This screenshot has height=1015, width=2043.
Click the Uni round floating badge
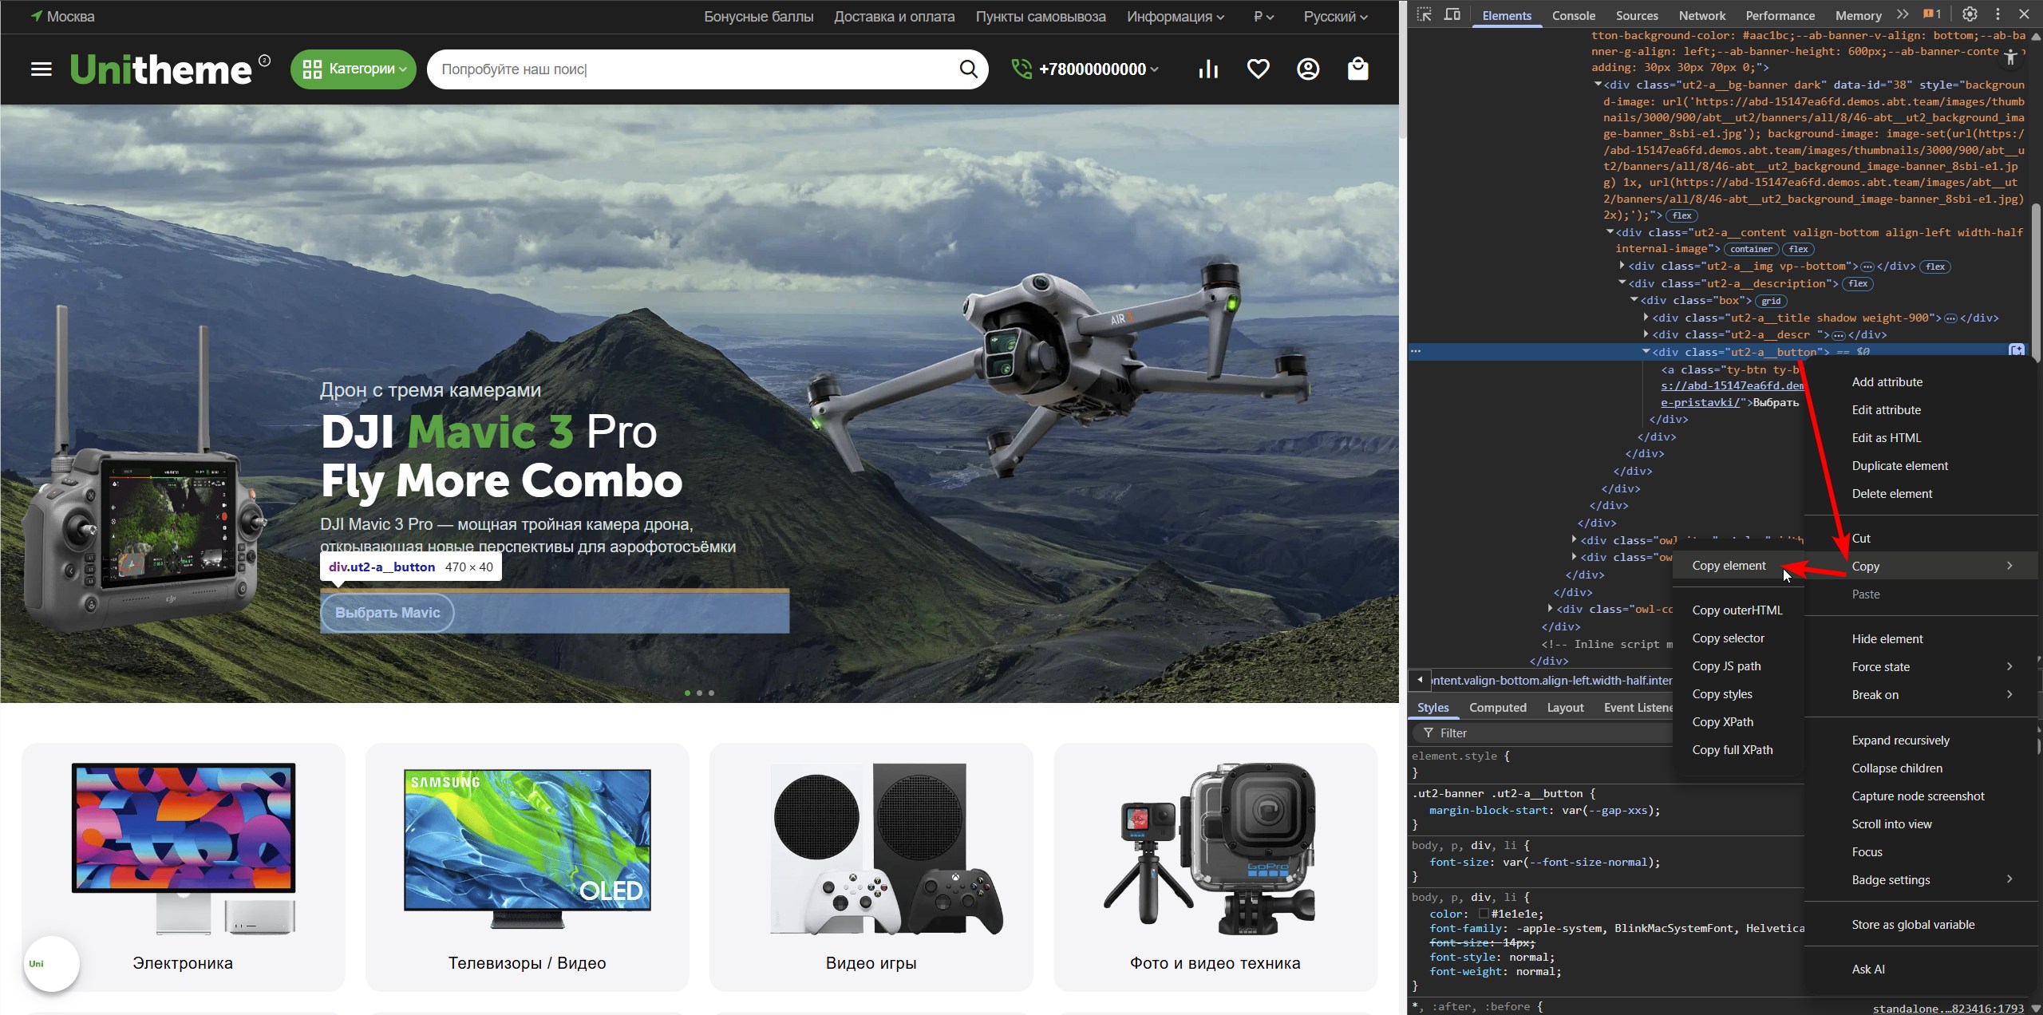pyautogui.click(x=52, y=963)
